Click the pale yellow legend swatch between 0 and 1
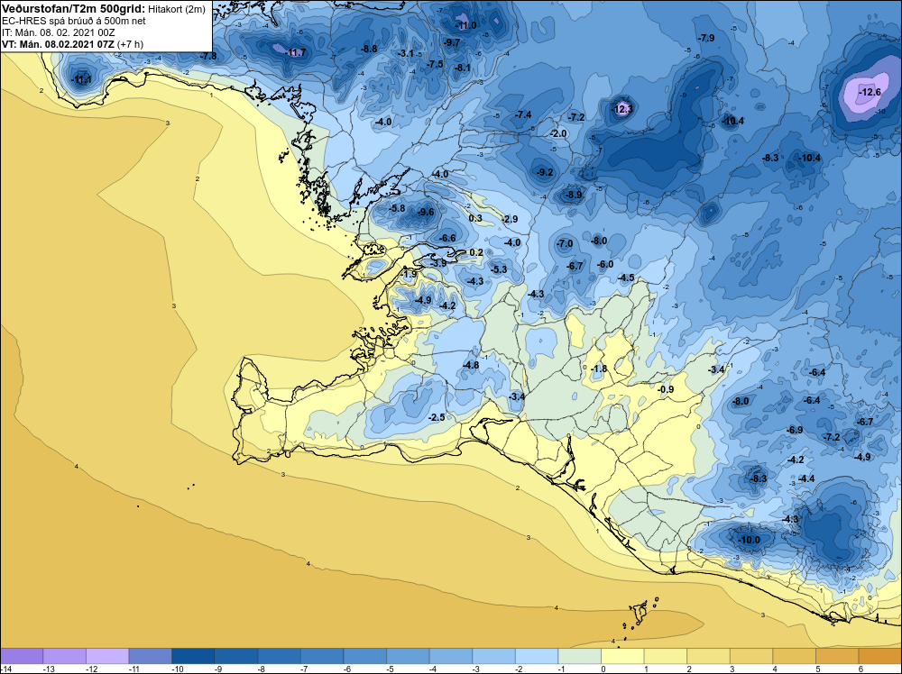Screen dimensions: 902x674 (x=622, y=656)
